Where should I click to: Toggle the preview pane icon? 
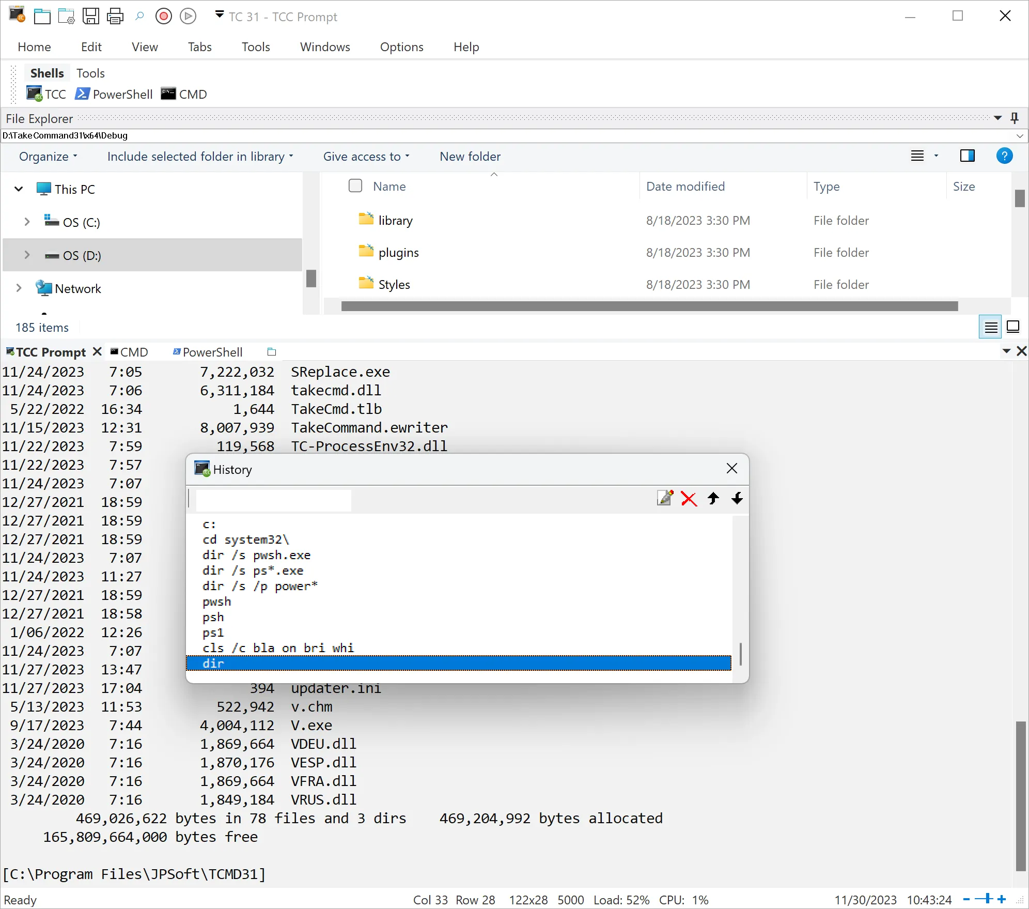click(967, 156)
